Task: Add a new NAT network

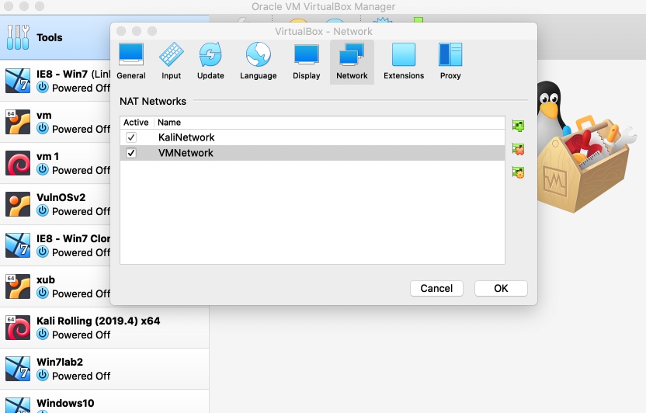Action: 519,126
